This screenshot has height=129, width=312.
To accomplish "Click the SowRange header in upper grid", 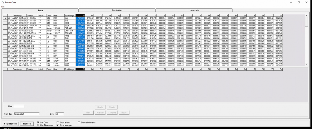I will point(70,15).
